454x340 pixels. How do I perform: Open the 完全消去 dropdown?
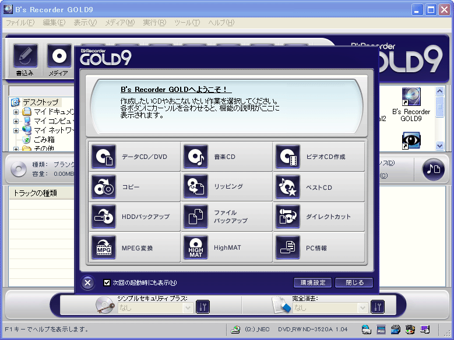[x=363, y=308]
